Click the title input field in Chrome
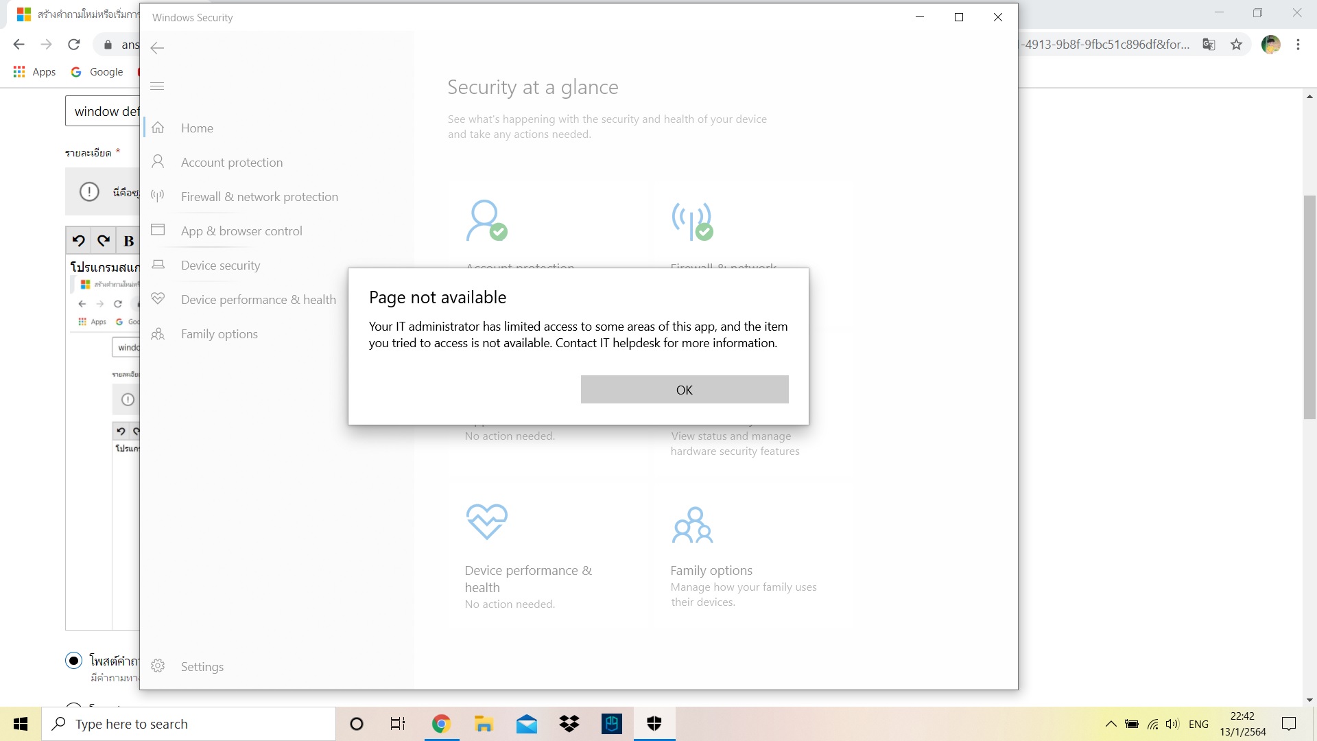Screen dimensions: 1317x741 tap(103, 111)
